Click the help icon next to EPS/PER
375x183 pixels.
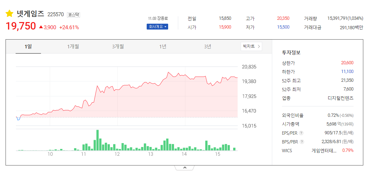click(x=301, y=133)
